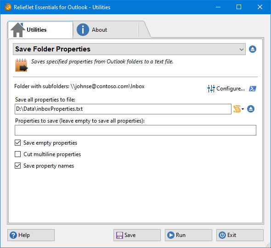The width and height of the screenshot is (271, 248).
Task: Uncheck Save empty properties
Action: (x=17, y=143)
